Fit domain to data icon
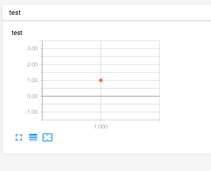 47,137
